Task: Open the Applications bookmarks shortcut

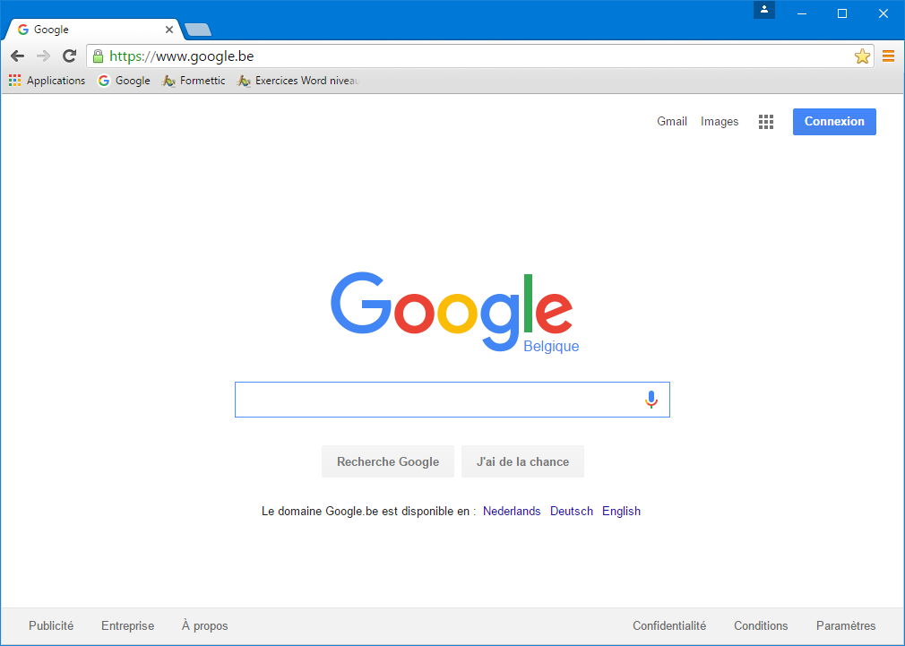Action: pos(47,81)
